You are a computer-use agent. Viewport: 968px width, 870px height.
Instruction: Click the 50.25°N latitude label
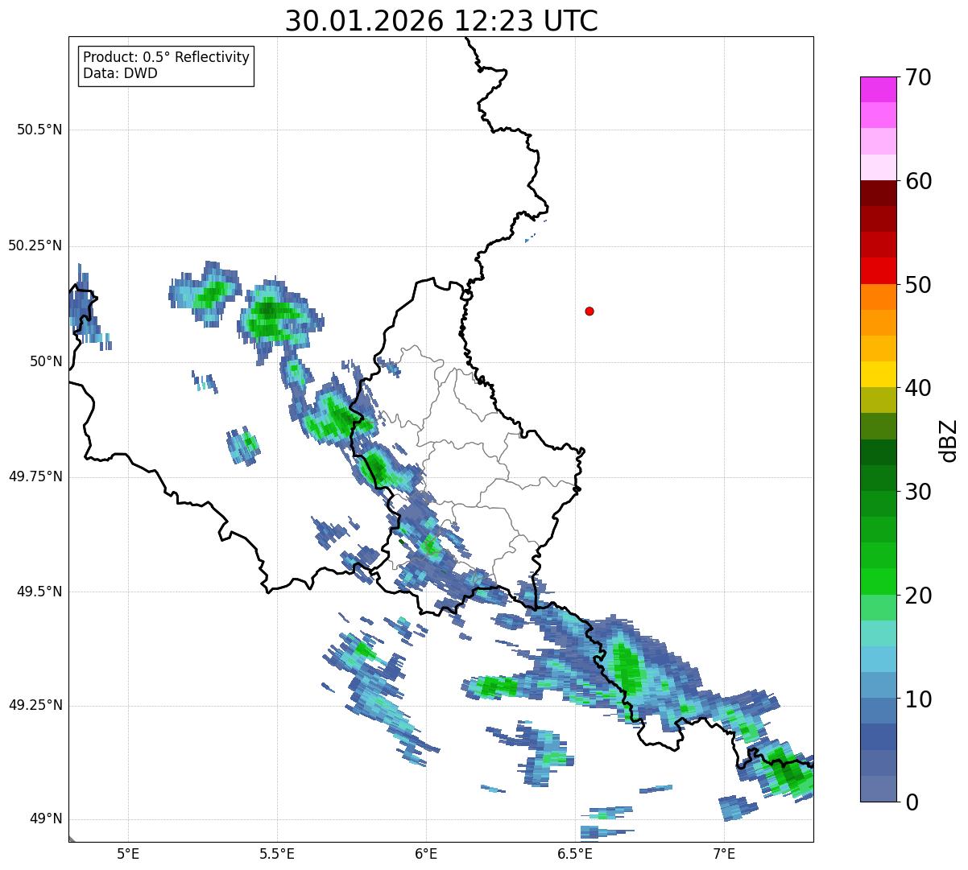[x=35, y=245]
